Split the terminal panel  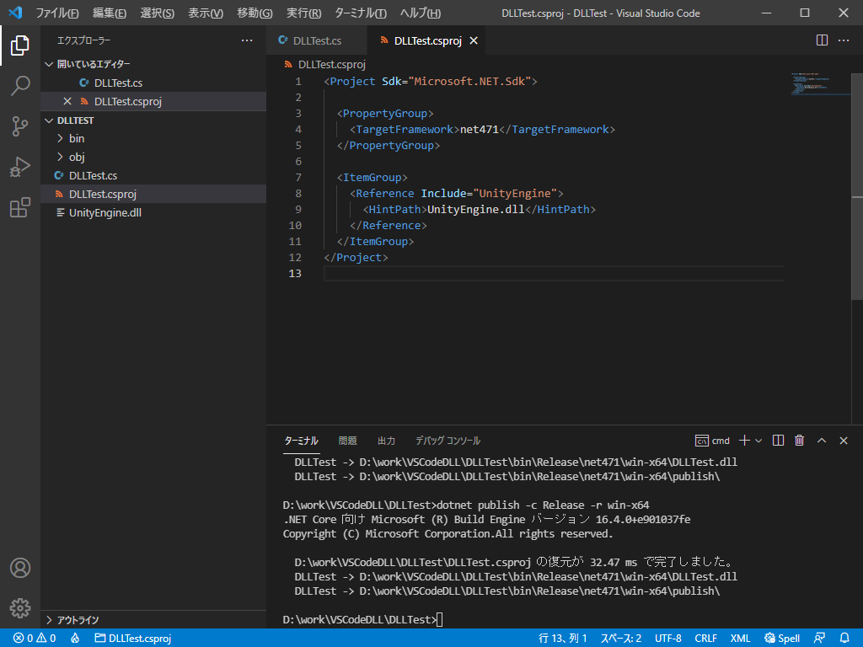point(778,441)
